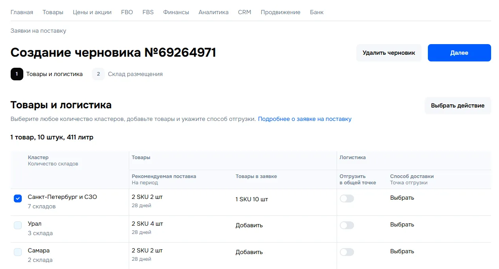499x269 pixels.
Task: Go to the FBO section
Action: click(x=127, y=12)
